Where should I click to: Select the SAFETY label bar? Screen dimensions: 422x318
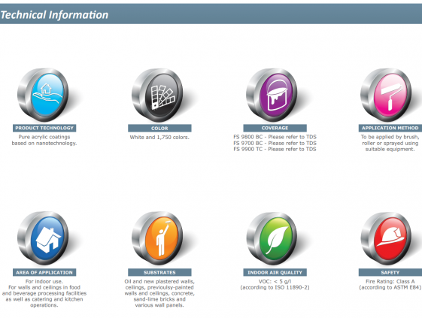tap(390, 272)
